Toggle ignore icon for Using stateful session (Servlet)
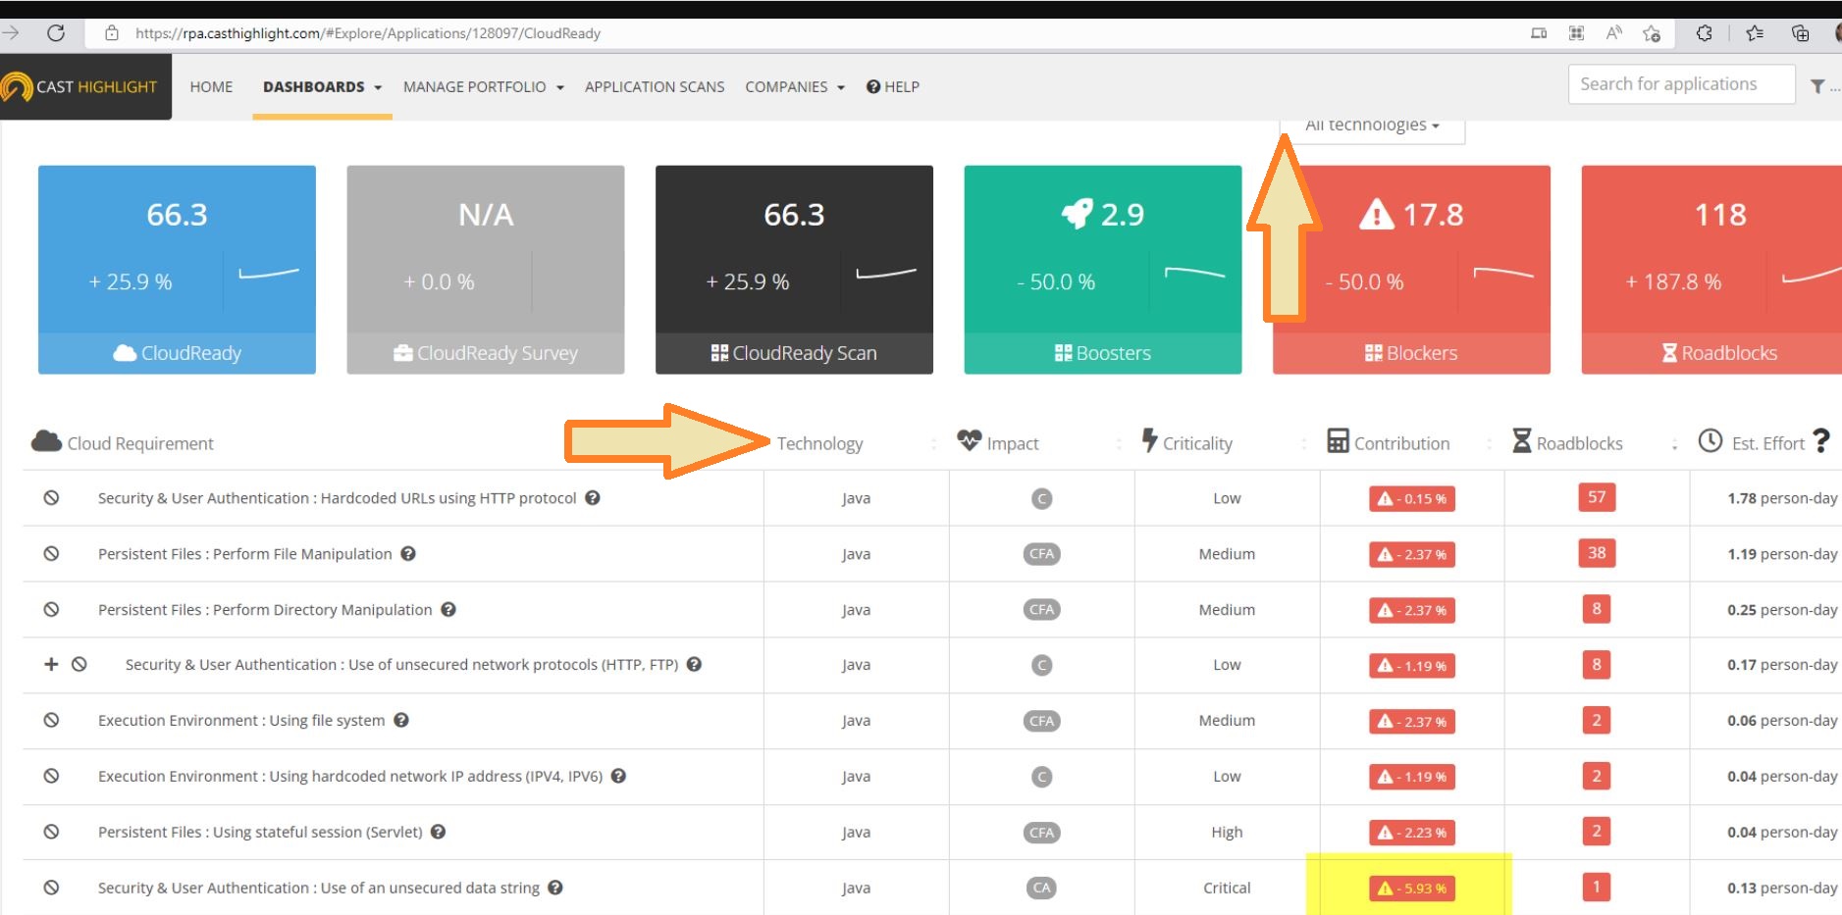1842x915 pixels. (x=51, y=832)
